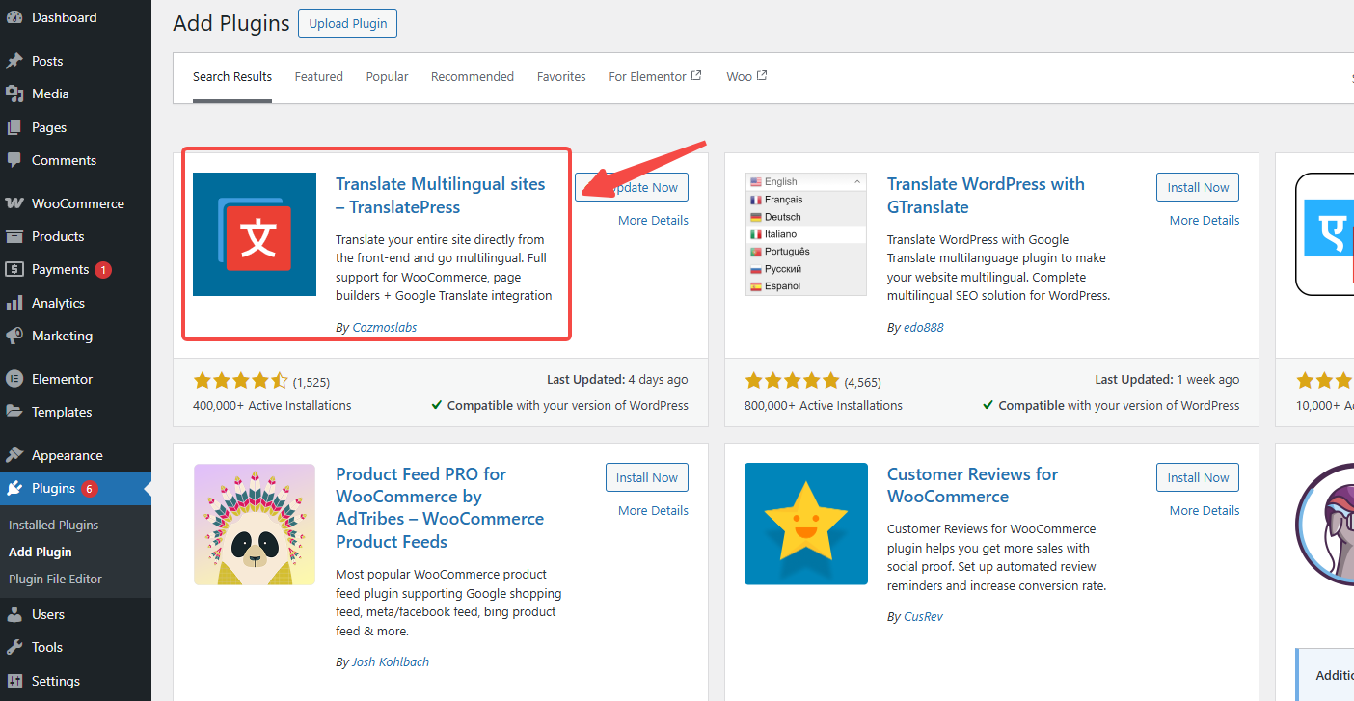This screenshot has width=1354, height=701.
Task: Open the Cozmoslabs author link
Action: point(383,327)
